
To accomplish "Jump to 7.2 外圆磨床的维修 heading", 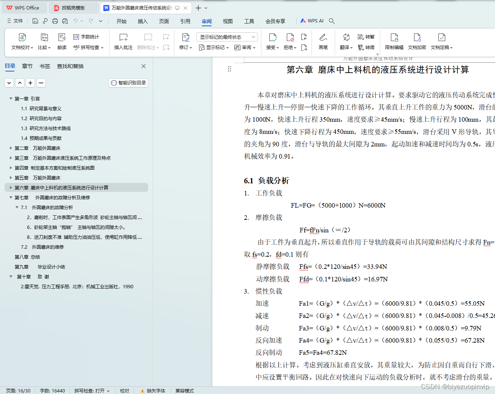I will (x=42, y=247).
